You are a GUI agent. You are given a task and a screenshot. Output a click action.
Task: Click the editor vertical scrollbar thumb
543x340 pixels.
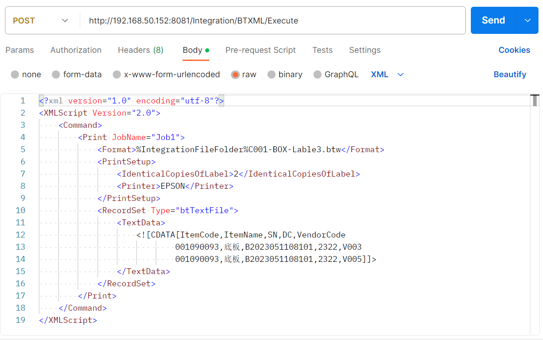click(535, 100)
